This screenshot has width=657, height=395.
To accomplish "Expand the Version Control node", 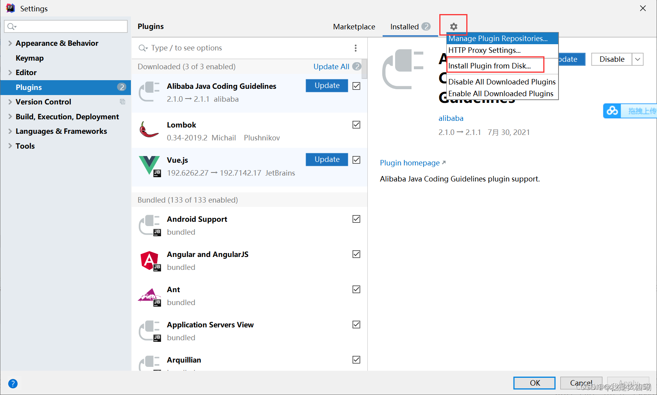I will point(10,102).
